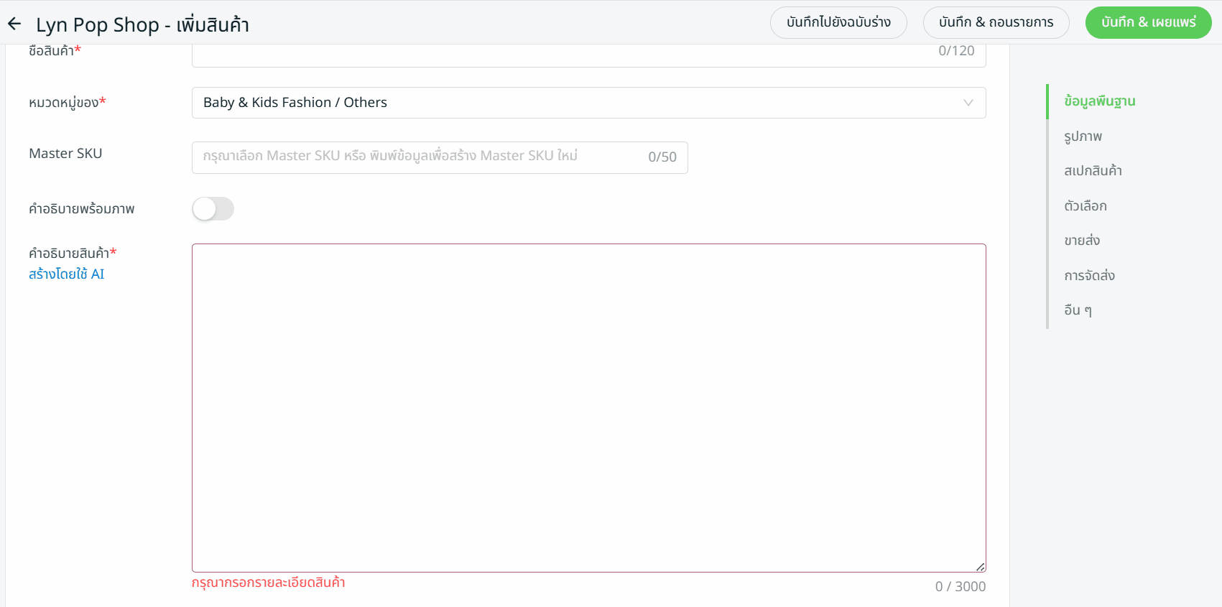Navigate to the ขายส่ง section

1082,241
